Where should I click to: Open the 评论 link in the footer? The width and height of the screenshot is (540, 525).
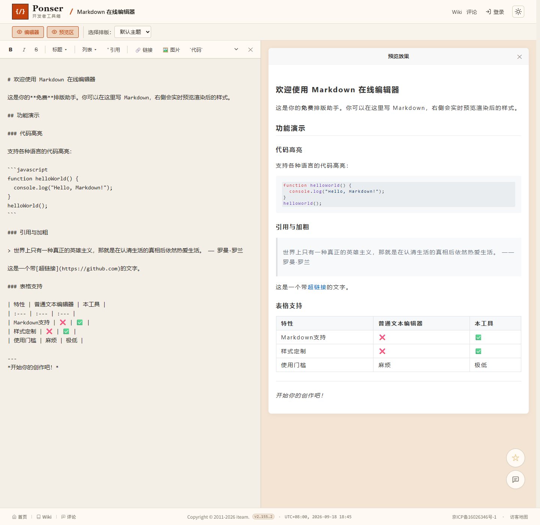(x=69, y=517)
